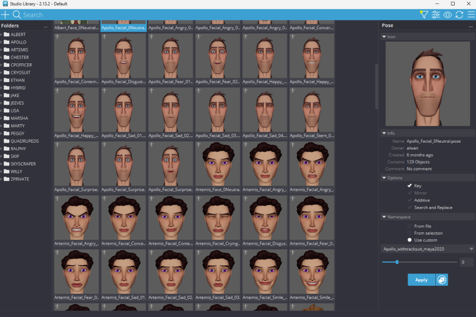Viewport: 476px width, 317px height.
Task: Click the plus icon to add a new item
Action: tap(5, 14)
